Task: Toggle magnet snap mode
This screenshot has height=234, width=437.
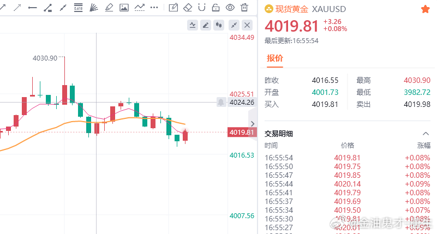Action: [x=202, y=8]
